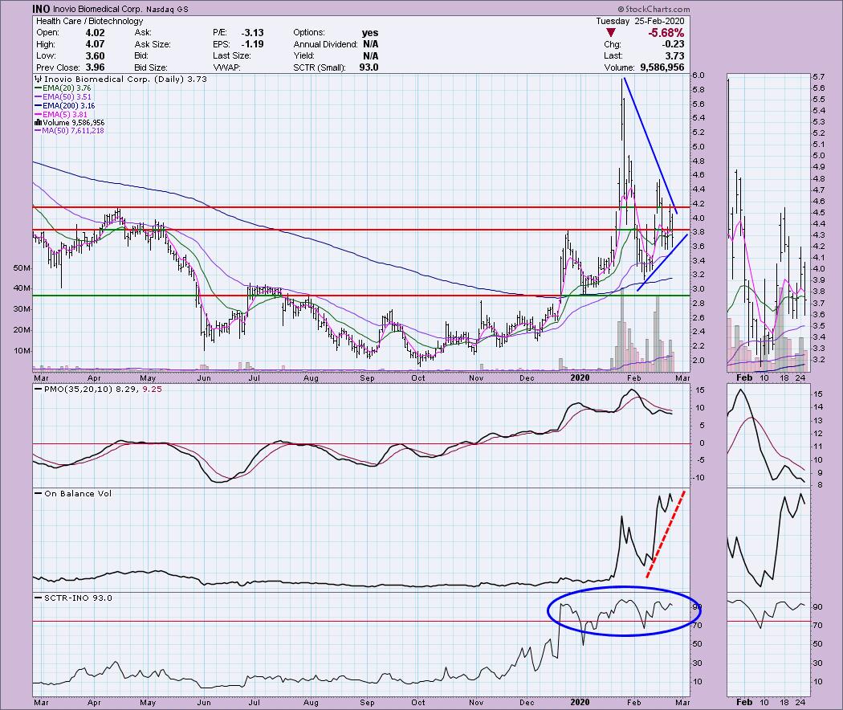Click the Feb label in zoomed thumbnail axis
The image size is (843, 710).
tap(744, 377)
